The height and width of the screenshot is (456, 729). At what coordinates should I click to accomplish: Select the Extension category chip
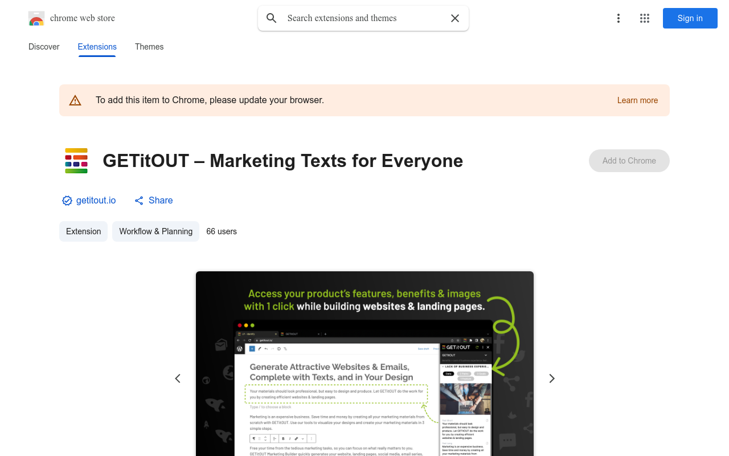click(84, 231)
